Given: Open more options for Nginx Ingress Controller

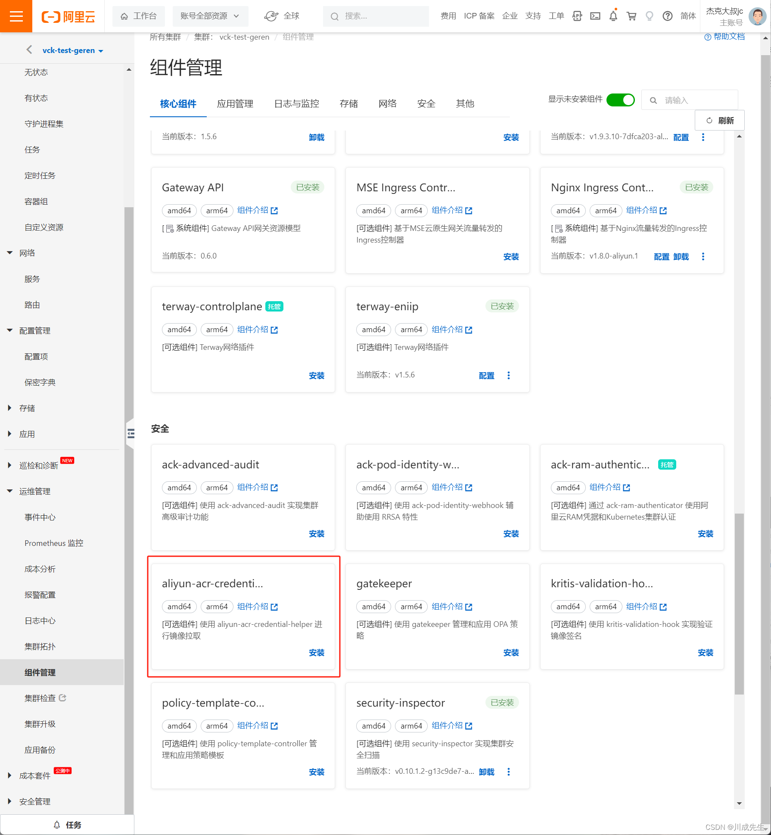Looking at the screenshot, I should point(703,257).
